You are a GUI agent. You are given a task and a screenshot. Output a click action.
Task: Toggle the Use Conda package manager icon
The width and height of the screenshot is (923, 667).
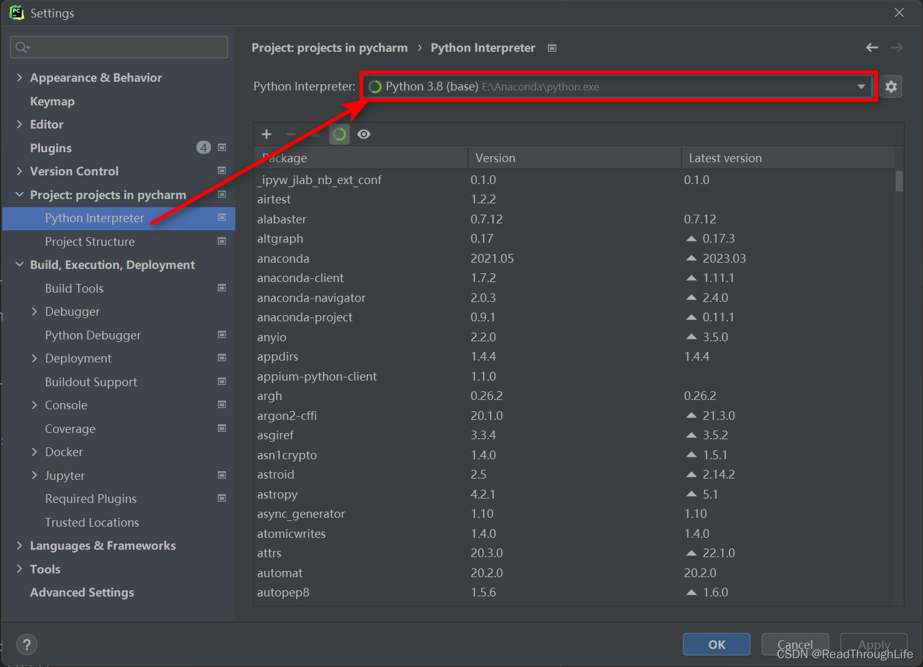[x=339, y=134]
